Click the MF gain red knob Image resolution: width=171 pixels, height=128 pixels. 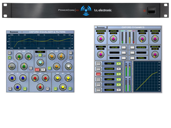coord(40,87)
